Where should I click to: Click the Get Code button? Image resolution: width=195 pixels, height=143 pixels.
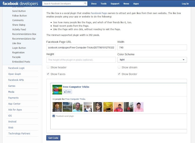pos(53,138)
